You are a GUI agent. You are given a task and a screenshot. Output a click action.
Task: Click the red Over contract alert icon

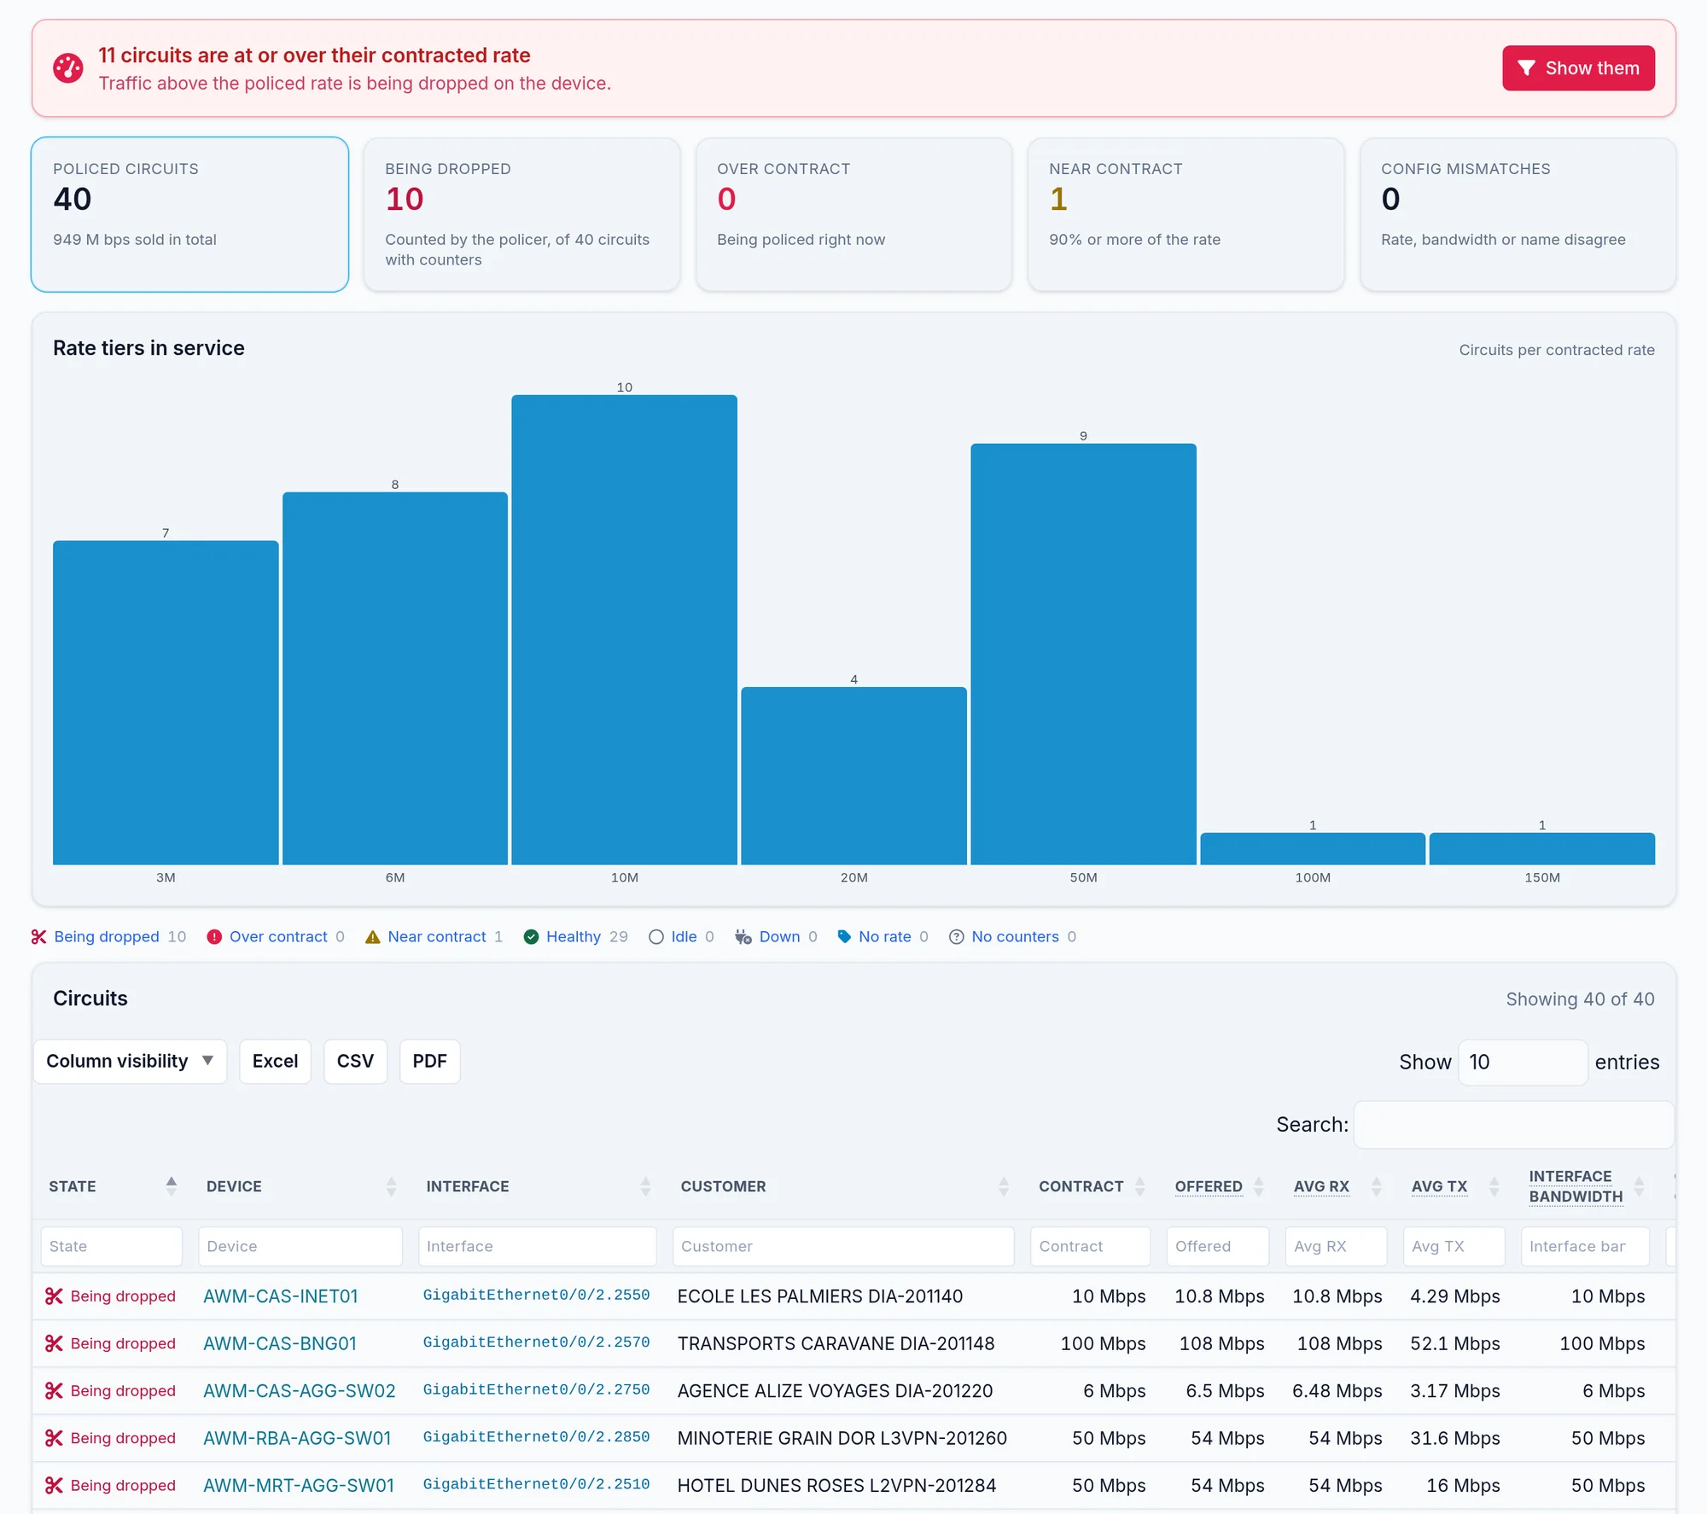point(214,937)
